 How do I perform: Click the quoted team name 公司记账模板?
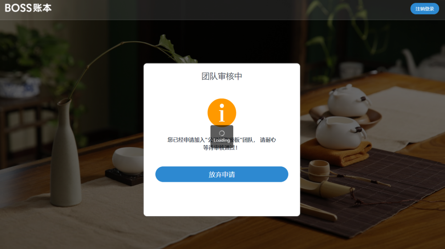(x=224, y=140)
